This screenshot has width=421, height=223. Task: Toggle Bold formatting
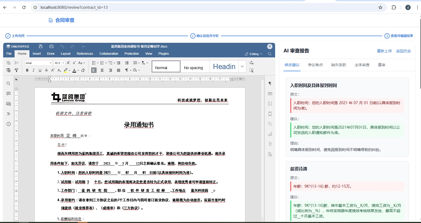tap(27, 70)
